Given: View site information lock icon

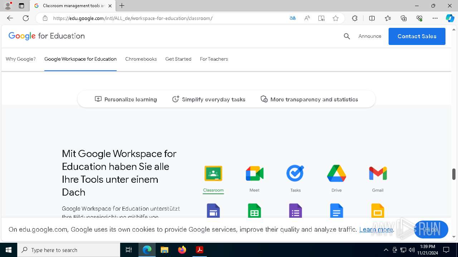Looking at the screenshot, I should tap(45, 18).
